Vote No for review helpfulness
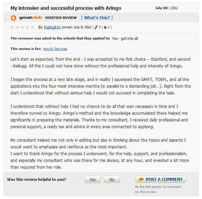 click(x=112, y=179)
